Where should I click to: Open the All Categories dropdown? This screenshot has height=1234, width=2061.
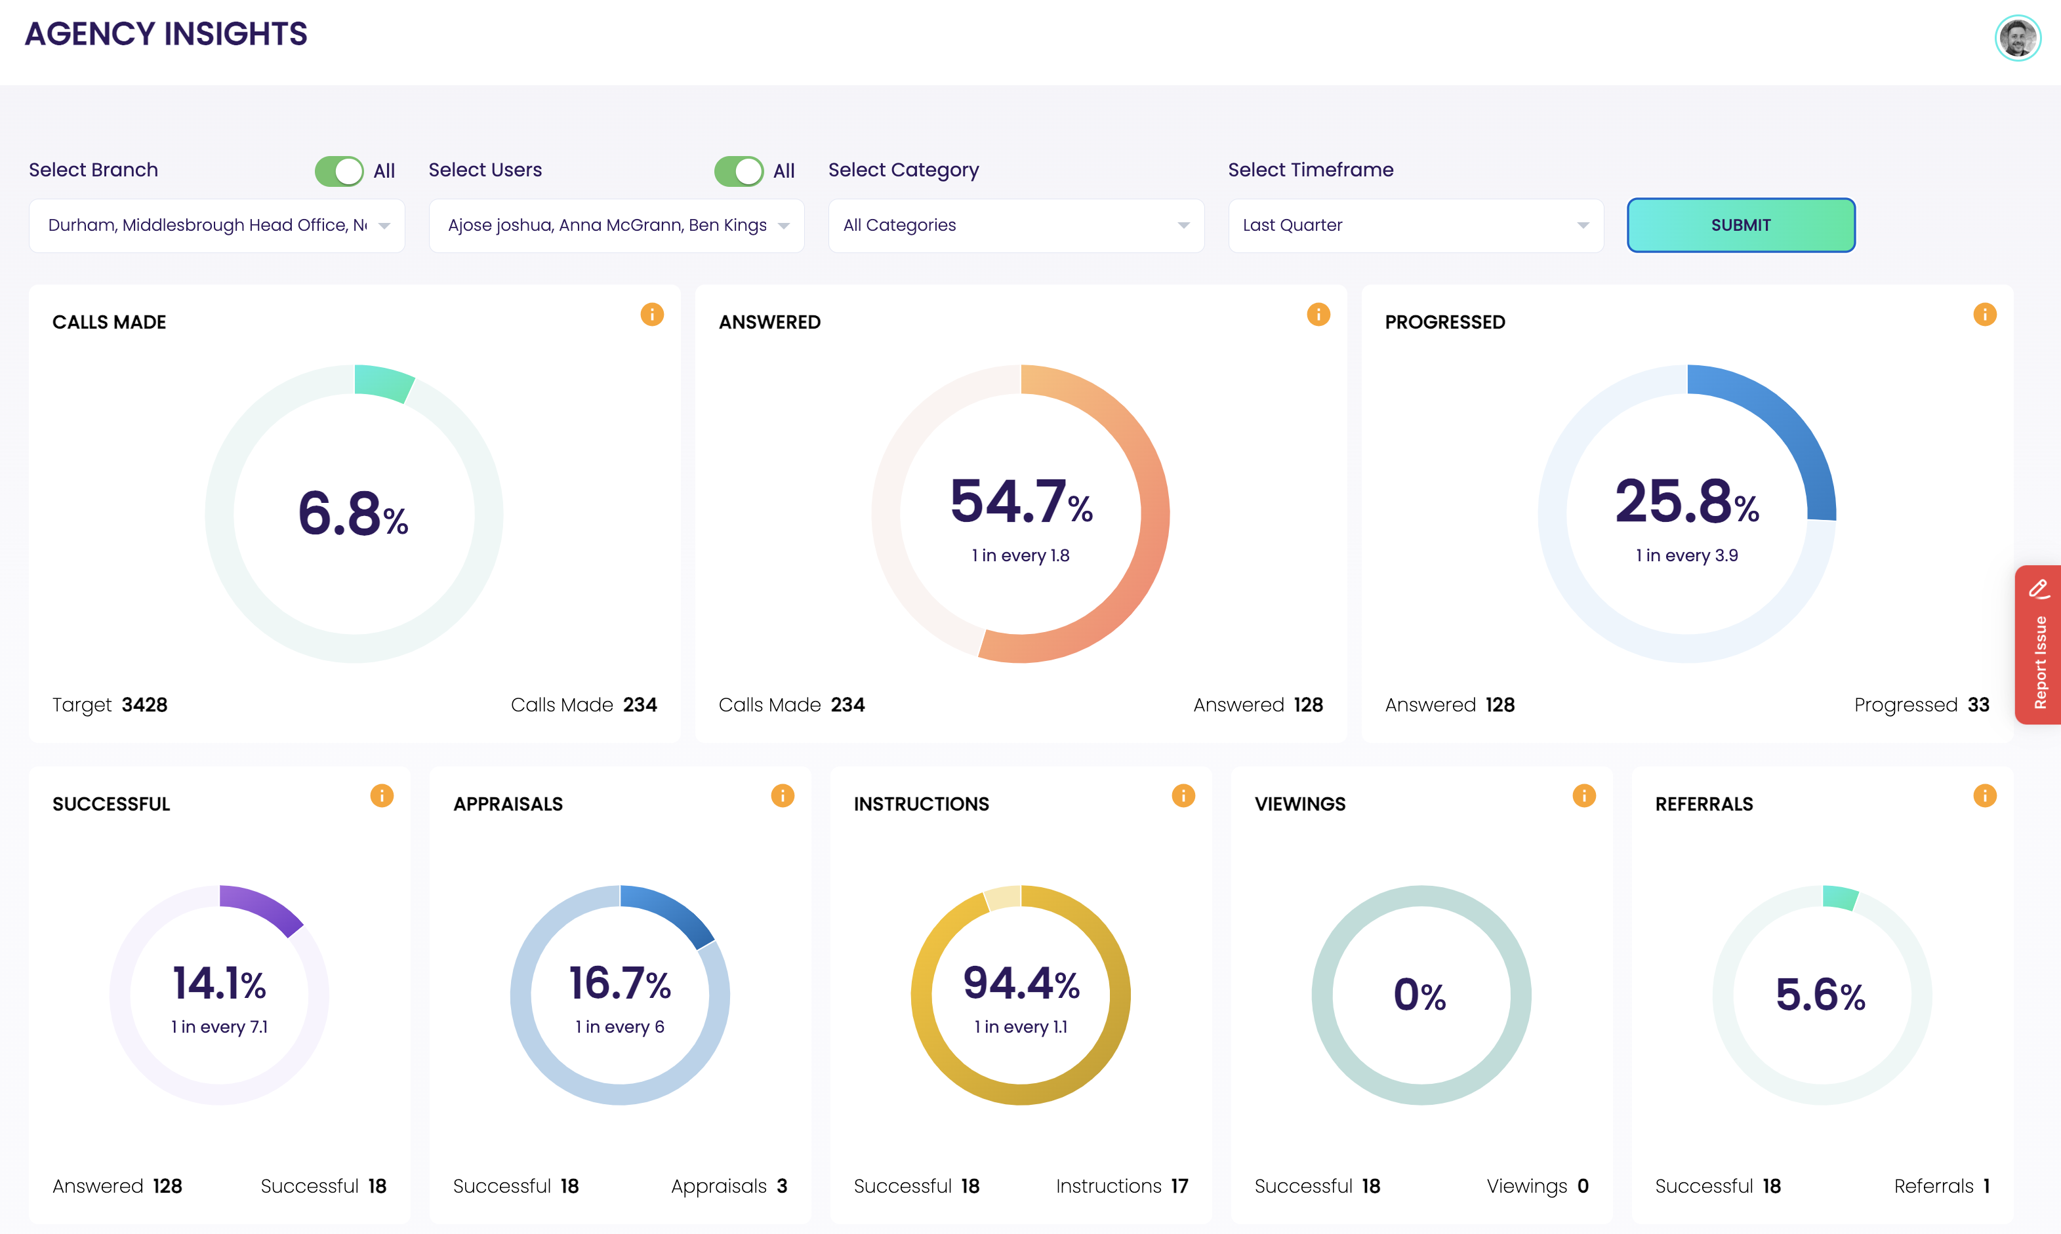tap(1015, 226)
